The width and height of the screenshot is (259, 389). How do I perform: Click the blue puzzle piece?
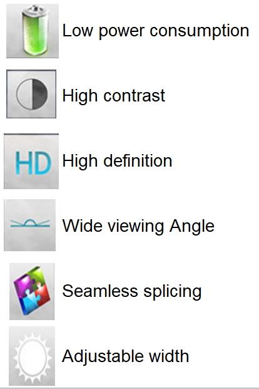pyautogui.click(x=29, y=303)
